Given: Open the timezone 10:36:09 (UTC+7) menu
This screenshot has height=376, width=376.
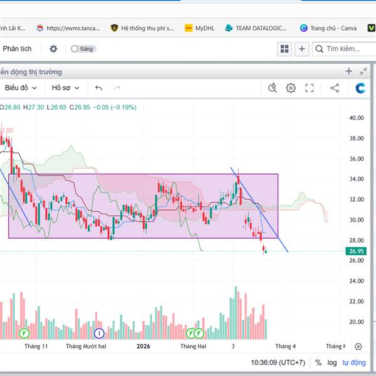Looking at the screenshot, I should click(x=279, y=362).
